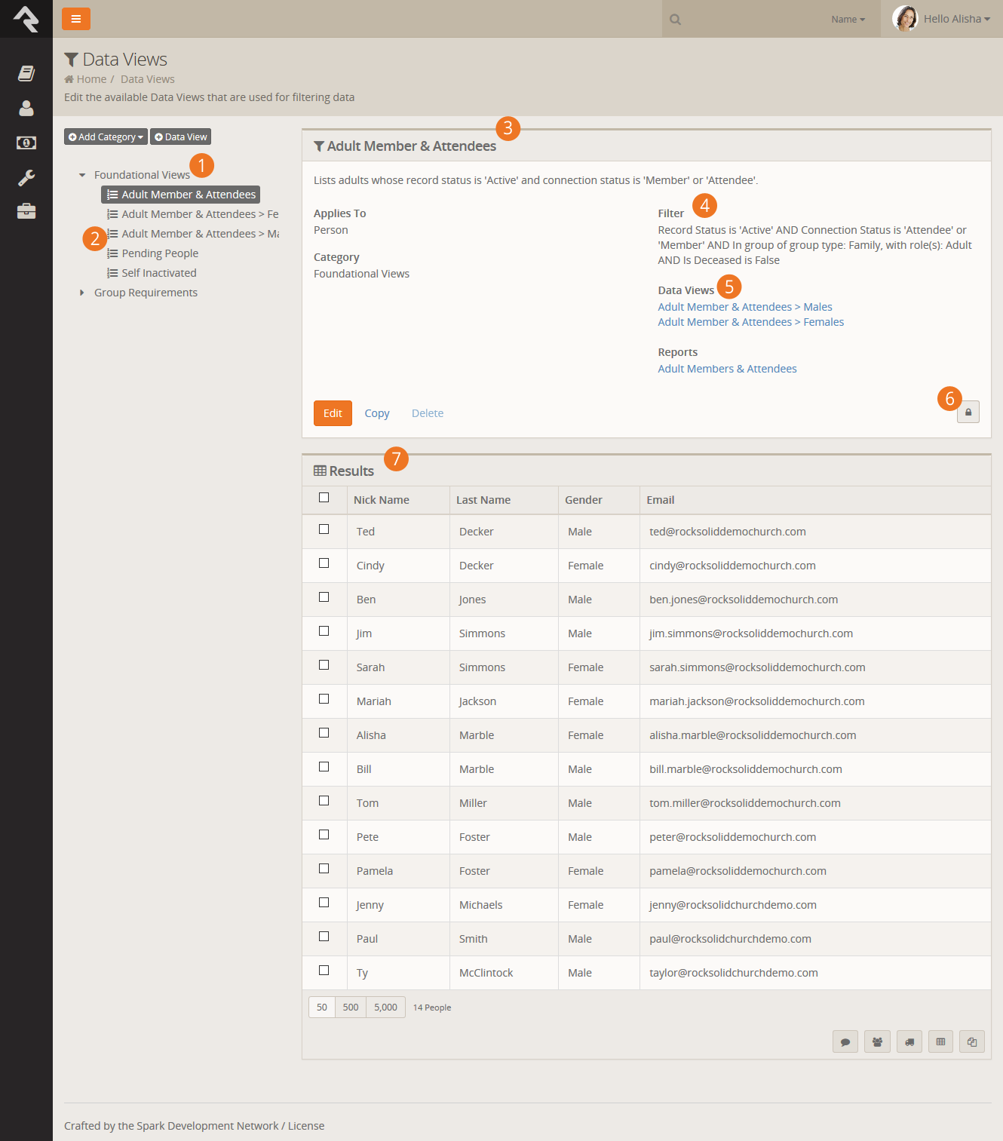
Task: Open the hamburger menu toggle button
Action: (76, 19)
